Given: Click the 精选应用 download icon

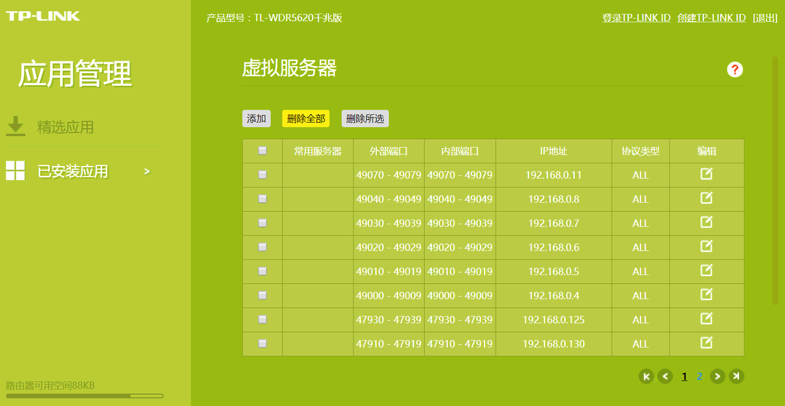Looking at the screenshot, I should coord(16,126).
